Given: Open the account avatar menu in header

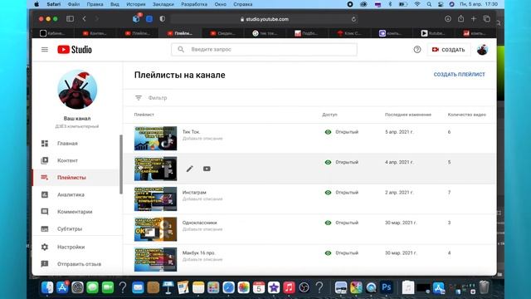Looking at the screenshot, I should pyautogui.click(x=482, y=50).
